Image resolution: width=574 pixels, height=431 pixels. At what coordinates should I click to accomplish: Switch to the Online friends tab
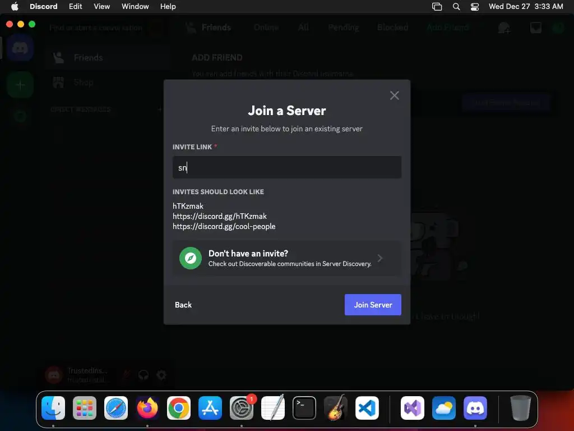click(x=266, y=27)
